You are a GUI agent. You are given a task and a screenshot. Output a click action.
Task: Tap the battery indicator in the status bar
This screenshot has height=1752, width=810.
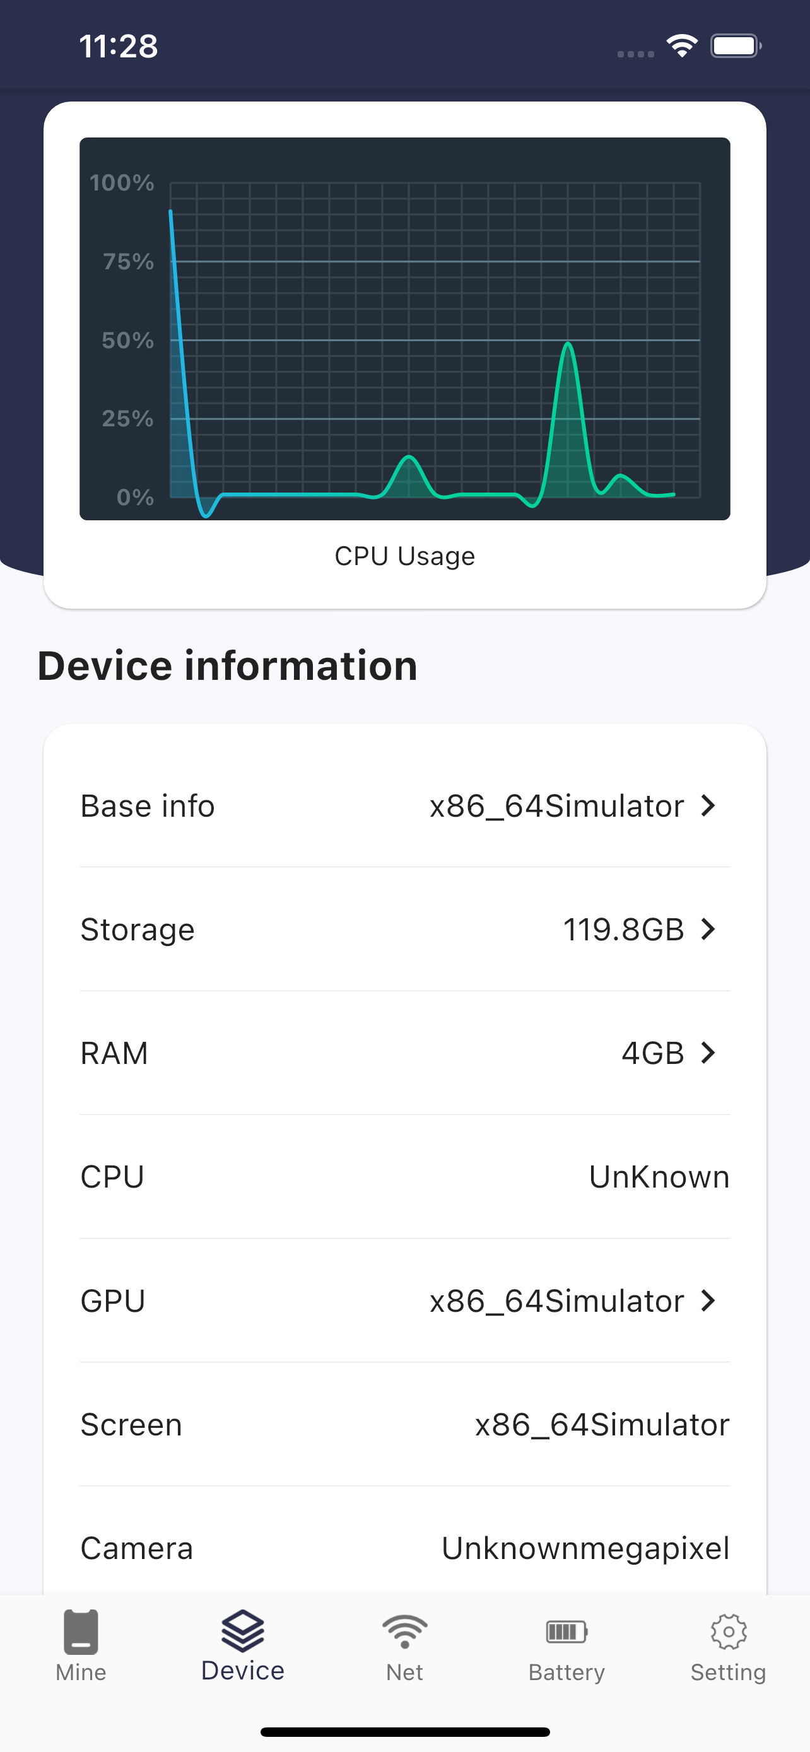736,45
